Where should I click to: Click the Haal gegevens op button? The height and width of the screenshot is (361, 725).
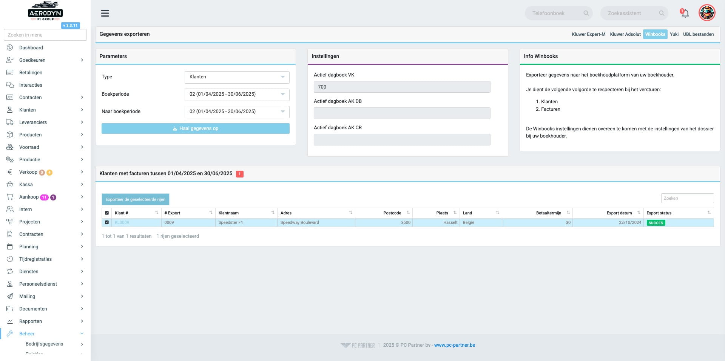196,128
